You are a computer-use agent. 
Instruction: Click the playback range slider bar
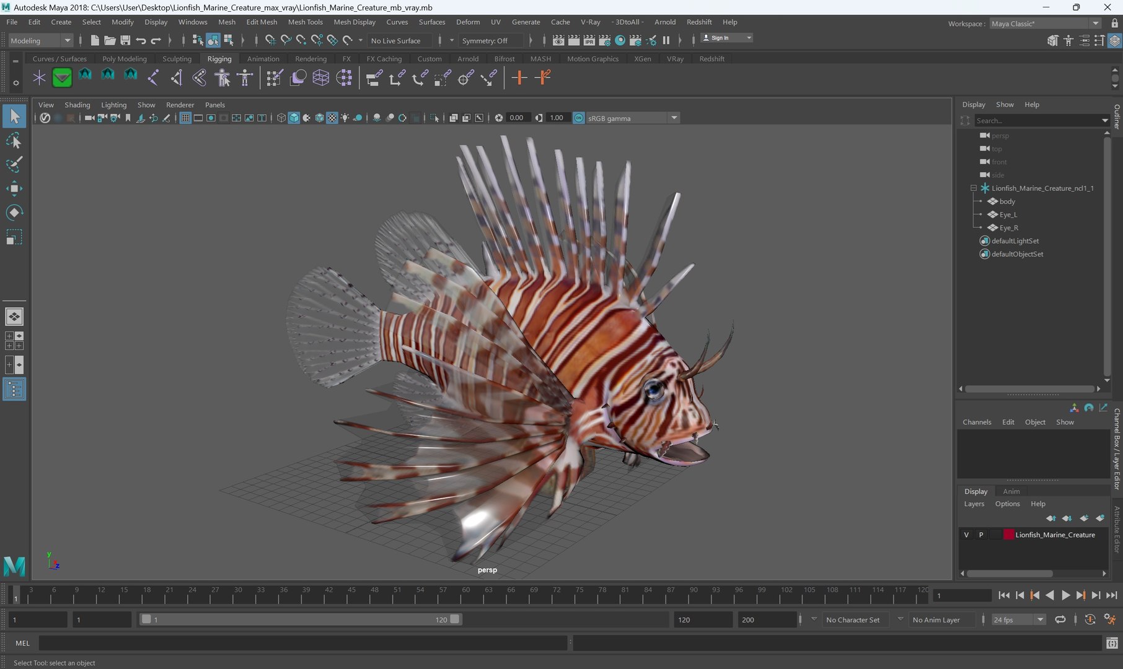(301, 619)
